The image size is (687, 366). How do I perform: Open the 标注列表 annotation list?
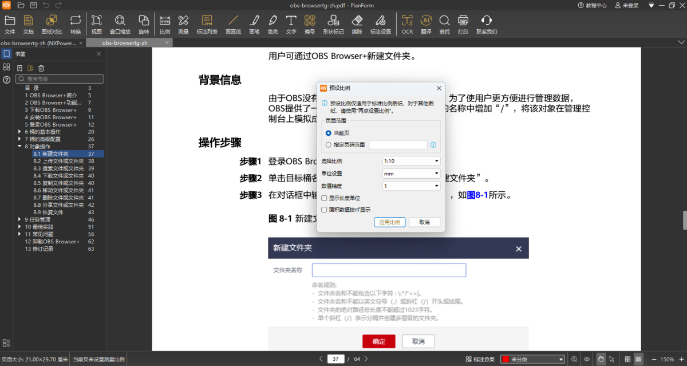[207, 24]
